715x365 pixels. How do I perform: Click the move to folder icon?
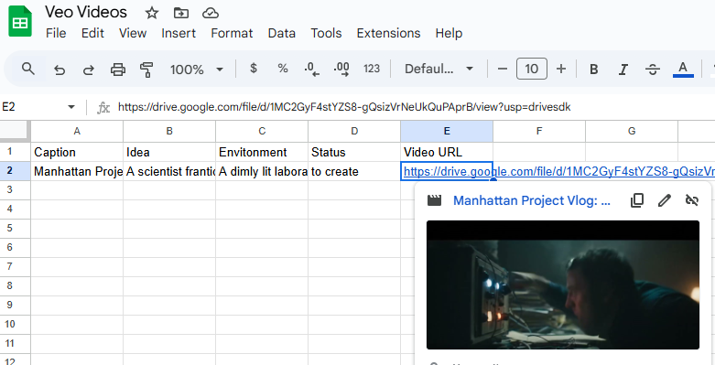click(x=181, y=13)
